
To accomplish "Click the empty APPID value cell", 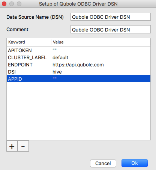I will click(54, 78).
